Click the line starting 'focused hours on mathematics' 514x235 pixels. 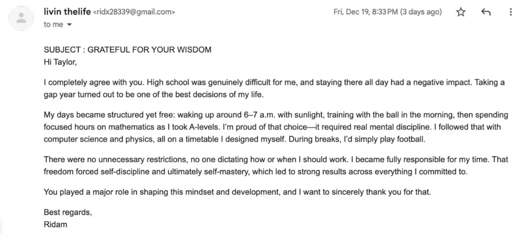[272, 127]
